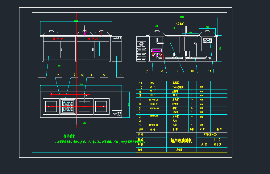This screenshot has width=270, height=174.
Task: Select the perforated basket in the plan view
Action: [68, 106]
